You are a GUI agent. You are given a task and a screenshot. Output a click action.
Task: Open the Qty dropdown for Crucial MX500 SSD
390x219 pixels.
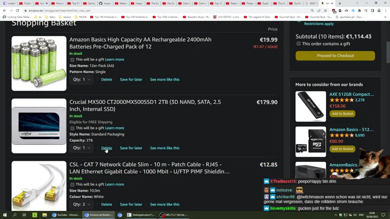coord(82,148)
